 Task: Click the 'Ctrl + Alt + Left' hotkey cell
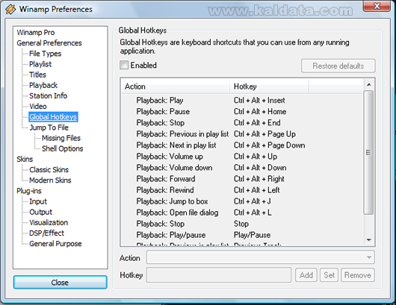tap(256, 190)
